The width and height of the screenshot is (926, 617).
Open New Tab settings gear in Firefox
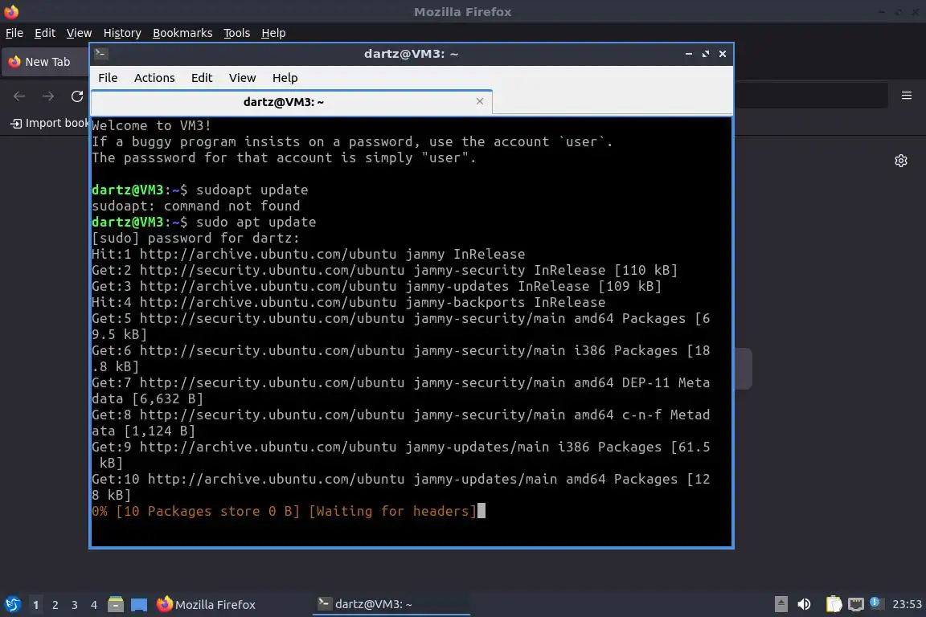pos(900,161)
